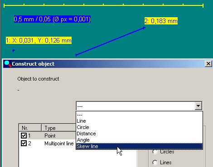Click the 'Point' type cell
Screen dimensions: 213x167
[x=50, y=136]
